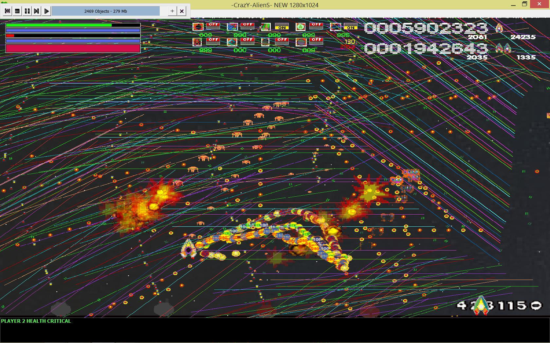
Task: Click the nearly empty red health bar
Action: pos(73,36)
